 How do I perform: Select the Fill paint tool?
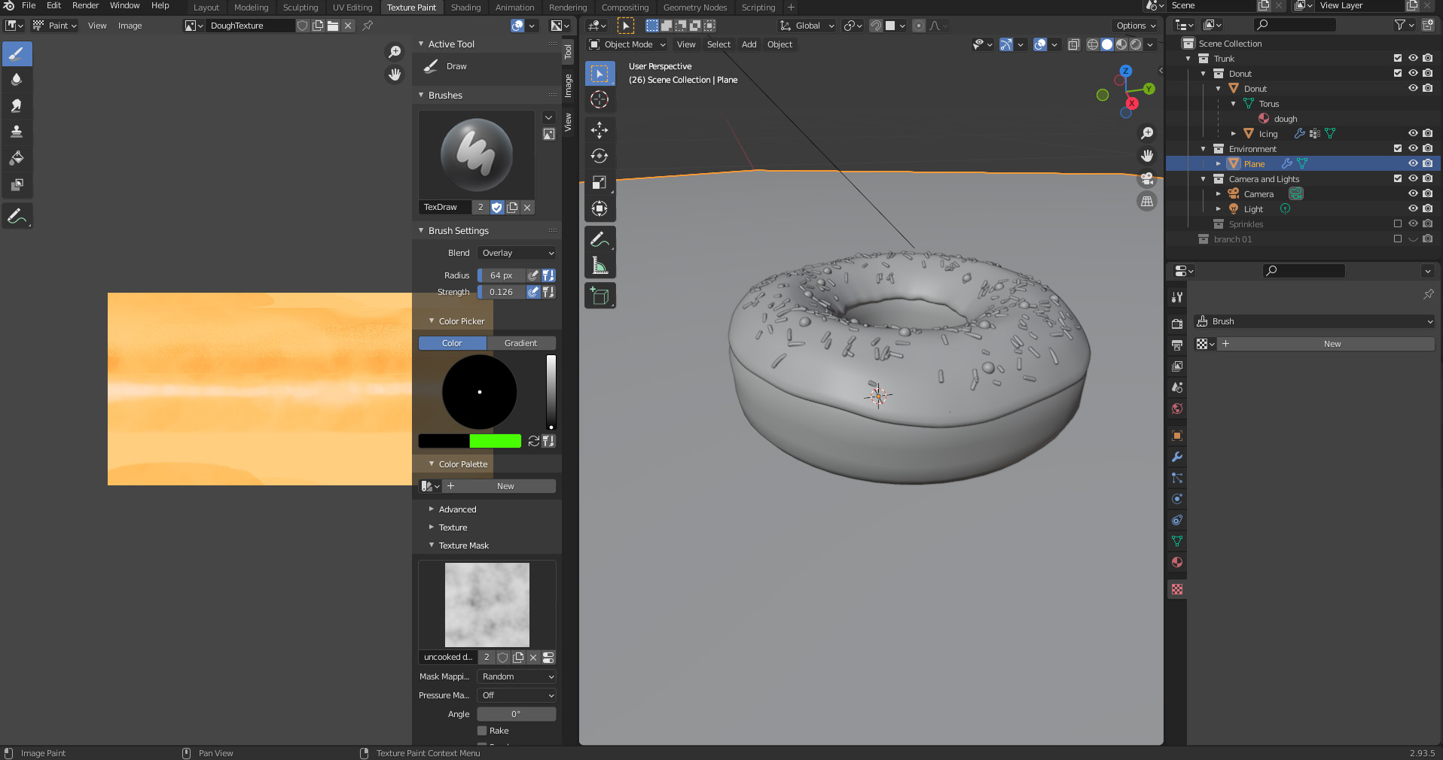17,158
